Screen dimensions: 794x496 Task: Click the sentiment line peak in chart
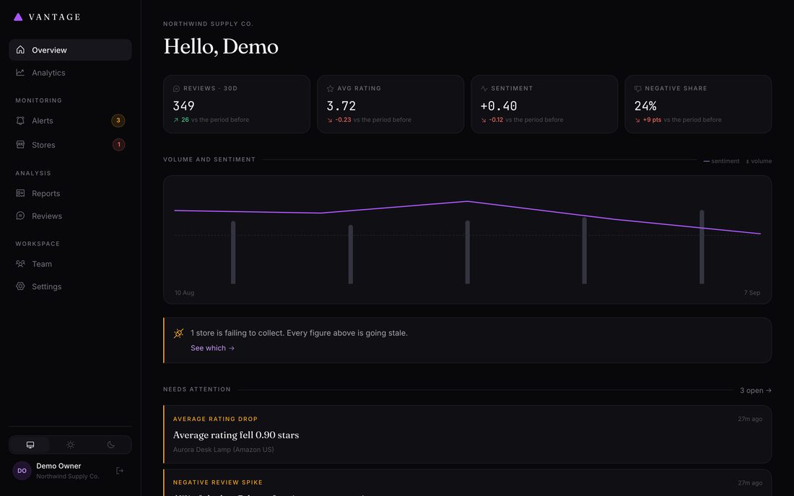click(468, 202)
